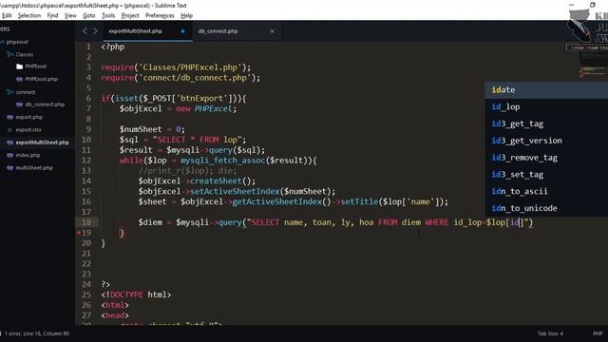Click the PHPExcel folder icon
This screenshot has height=342, width=608.
coord(19,66)
